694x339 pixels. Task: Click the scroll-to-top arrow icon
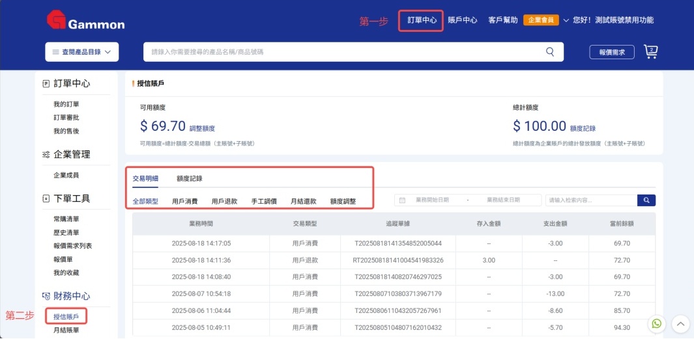pyautogui.click(x=680, y=323)
